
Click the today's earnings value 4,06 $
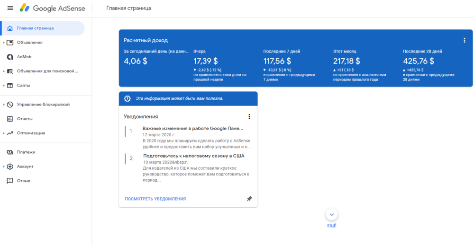pos(136,61)
